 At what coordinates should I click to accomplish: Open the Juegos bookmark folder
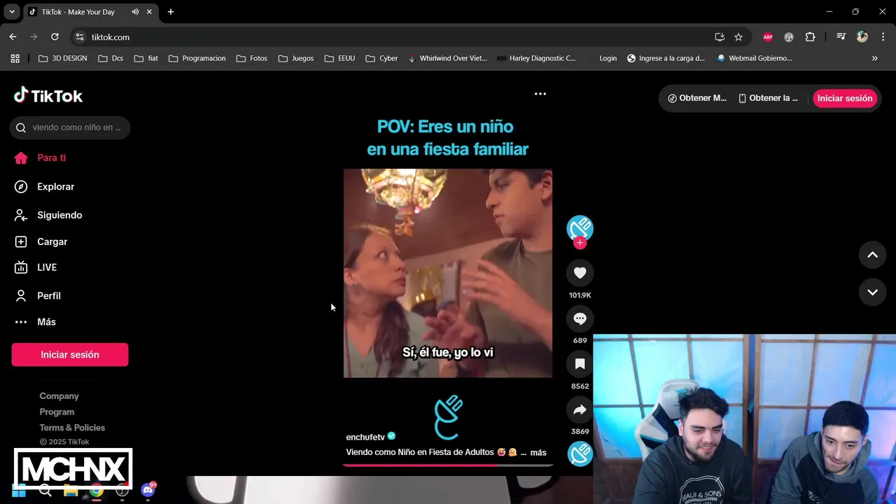[x=295, y=58]
